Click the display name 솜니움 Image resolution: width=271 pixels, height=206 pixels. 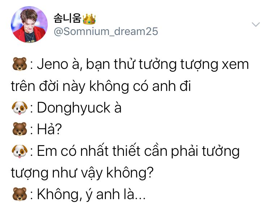click(x=68, y=18)
